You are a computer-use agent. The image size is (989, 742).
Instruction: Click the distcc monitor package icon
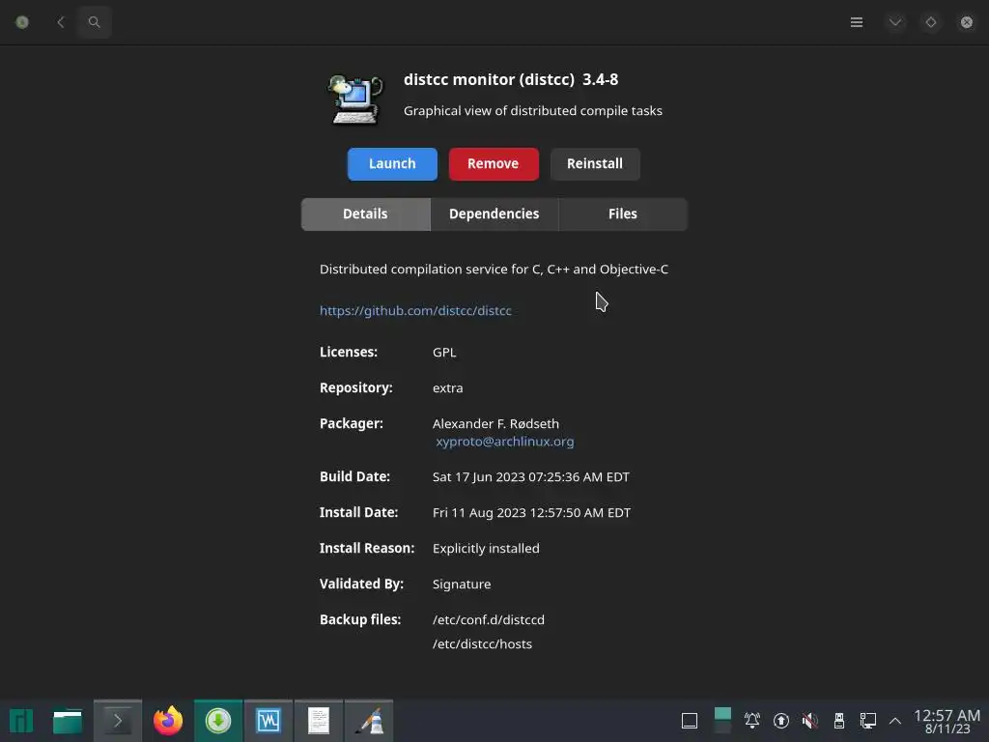click(x=355, y=100)
